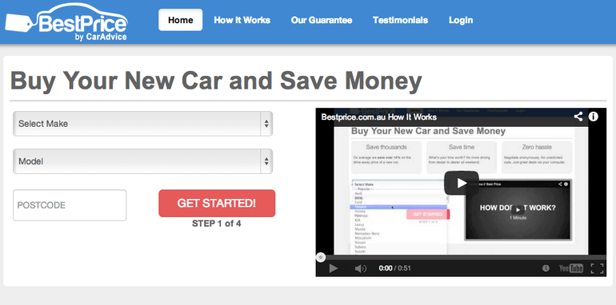Open Our Guarantee page

tap(322, 20)
